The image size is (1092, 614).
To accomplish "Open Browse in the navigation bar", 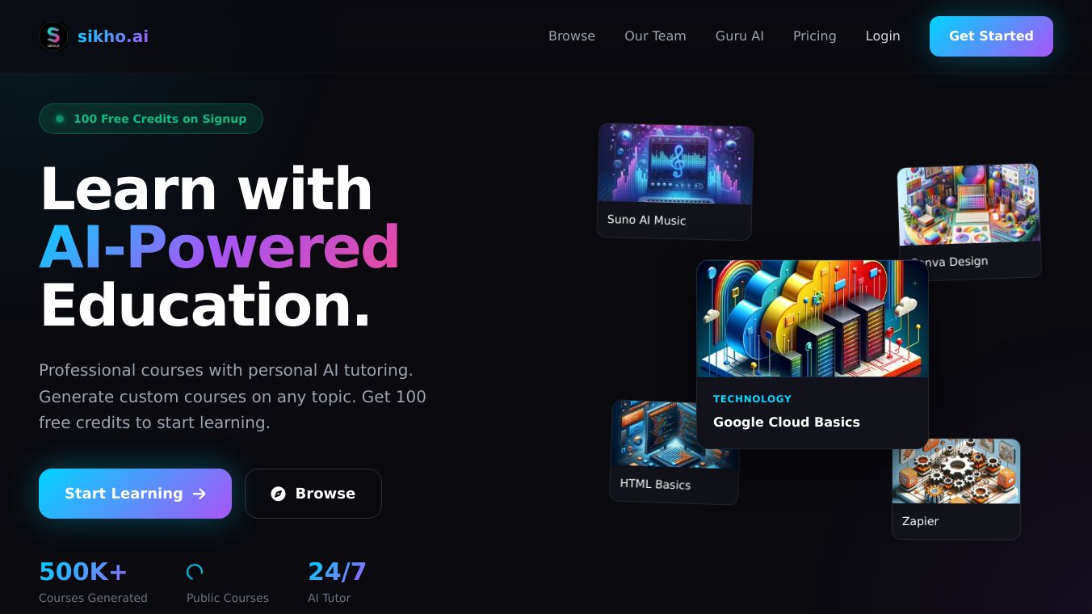I will click(572, 36).
